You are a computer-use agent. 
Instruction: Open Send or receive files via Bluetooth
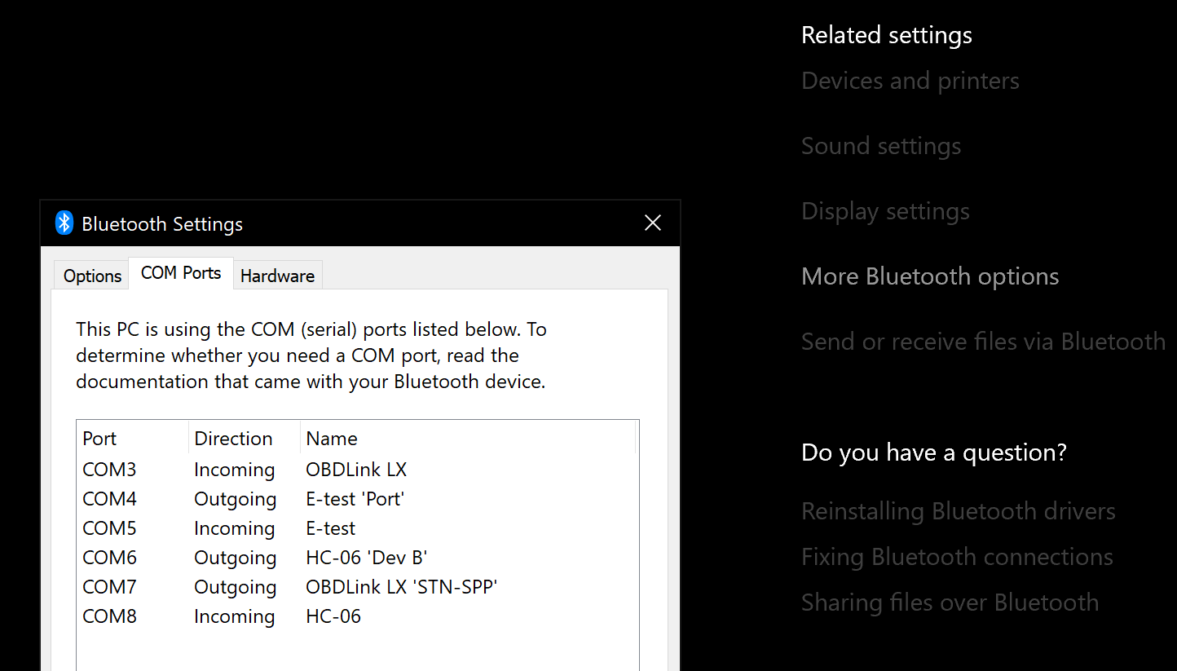983,342
